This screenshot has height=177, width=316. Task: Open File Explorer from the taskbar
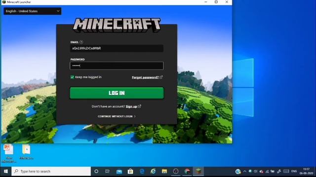click(x=164, y=171)
